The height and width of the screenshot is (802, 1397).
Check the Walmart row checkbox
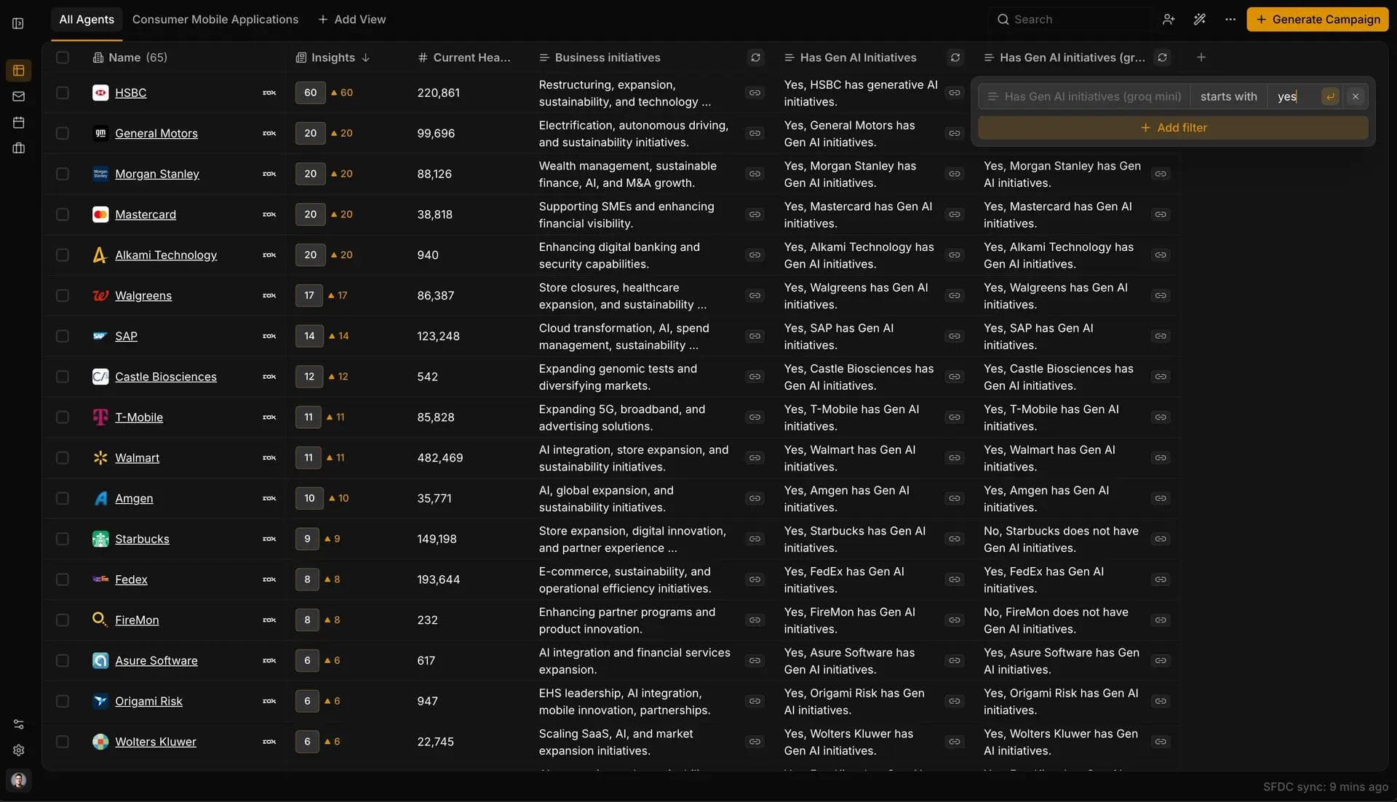point(63,458)
